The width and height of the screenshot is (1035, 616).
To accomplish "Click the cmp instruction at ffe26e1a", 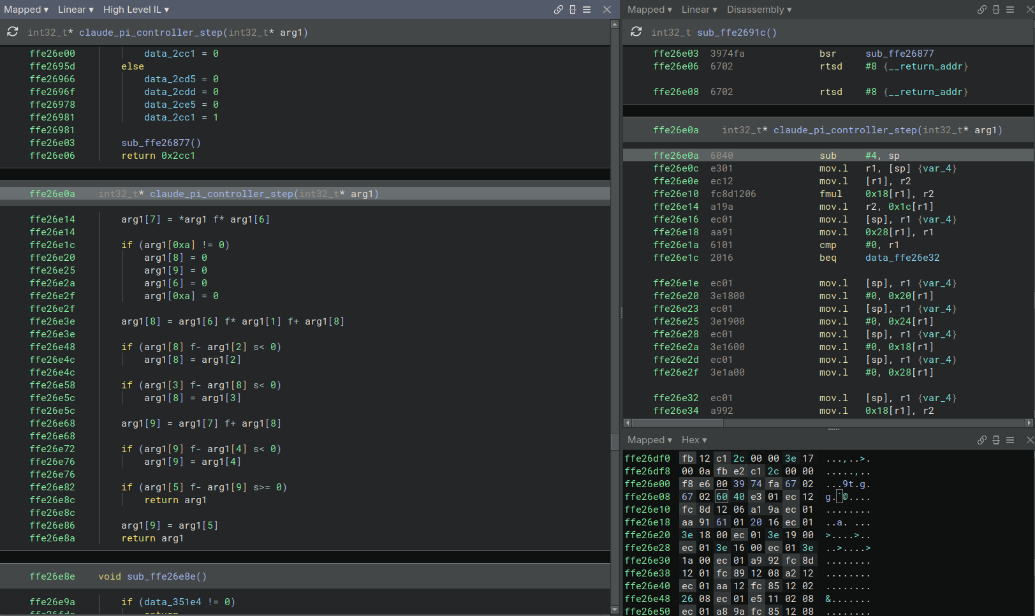I will point(828,245).
